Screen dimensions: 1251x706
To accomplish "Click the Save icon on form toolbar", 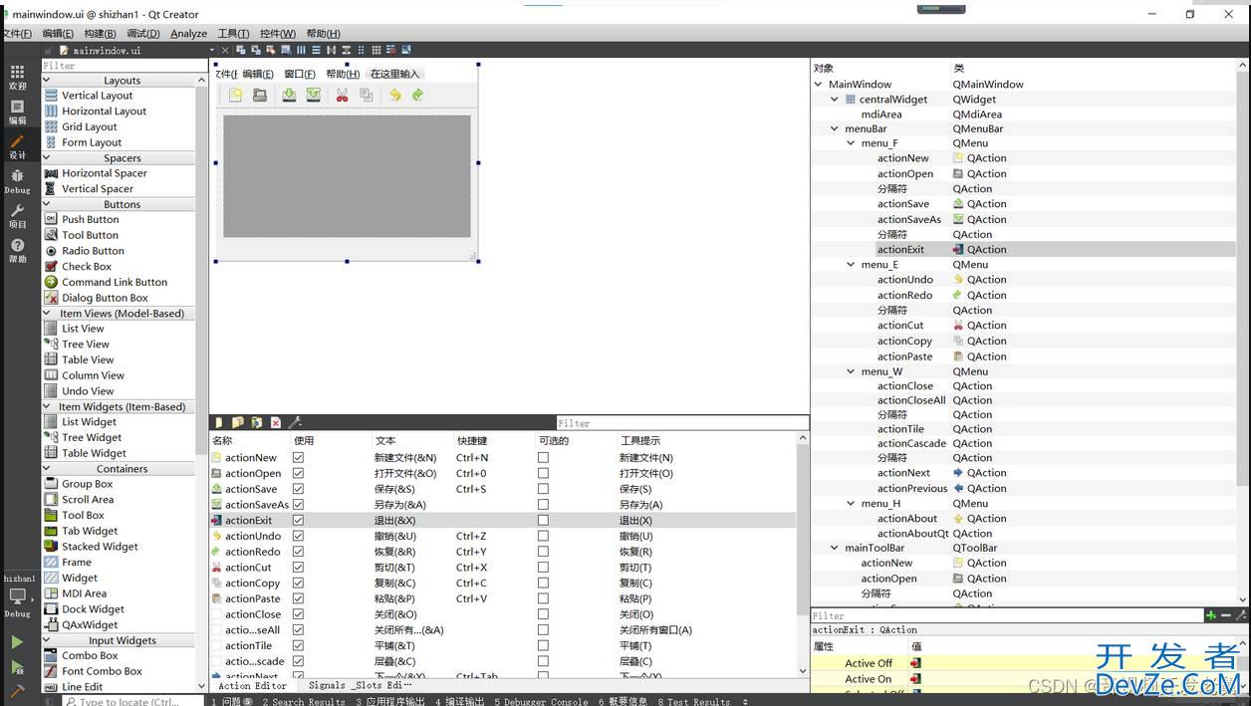I will (289, 95).
